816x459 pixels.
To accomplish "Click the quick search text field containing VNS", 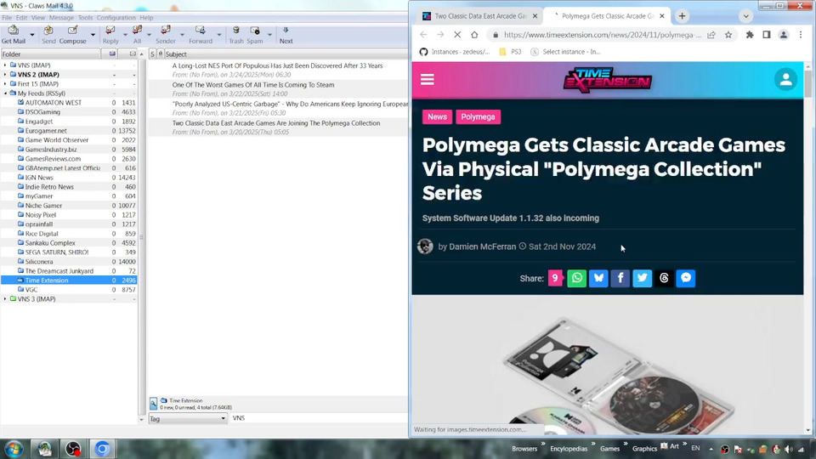I will [x=319, y=418].
